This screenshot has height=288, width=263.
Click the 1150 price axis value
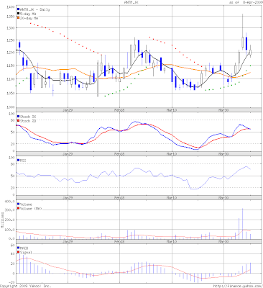click(11, 66)
